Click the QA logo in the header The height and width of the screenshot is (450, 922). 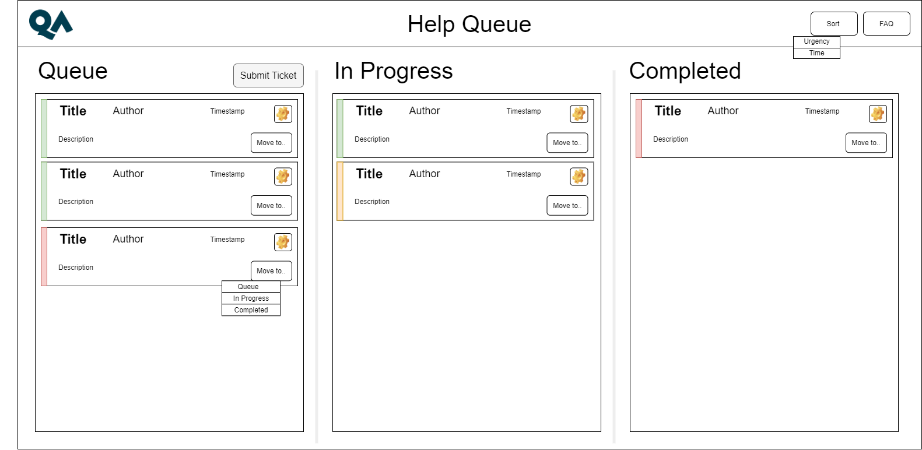click(51, 24)
